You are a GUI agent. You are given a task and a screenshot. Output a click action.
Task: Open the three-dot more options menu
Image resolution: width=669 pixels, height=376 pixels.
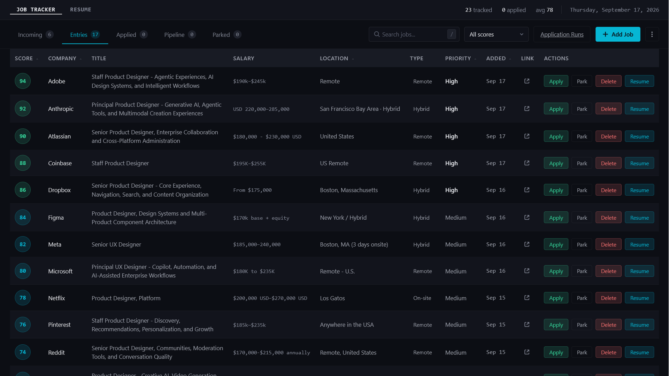point(652,34)
